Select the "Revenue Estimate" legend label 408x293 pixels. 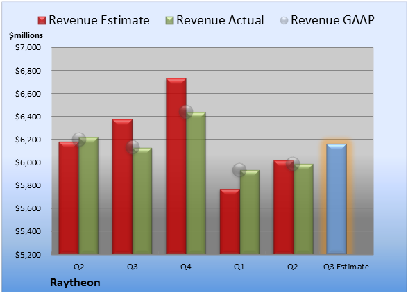click(99, 20)
